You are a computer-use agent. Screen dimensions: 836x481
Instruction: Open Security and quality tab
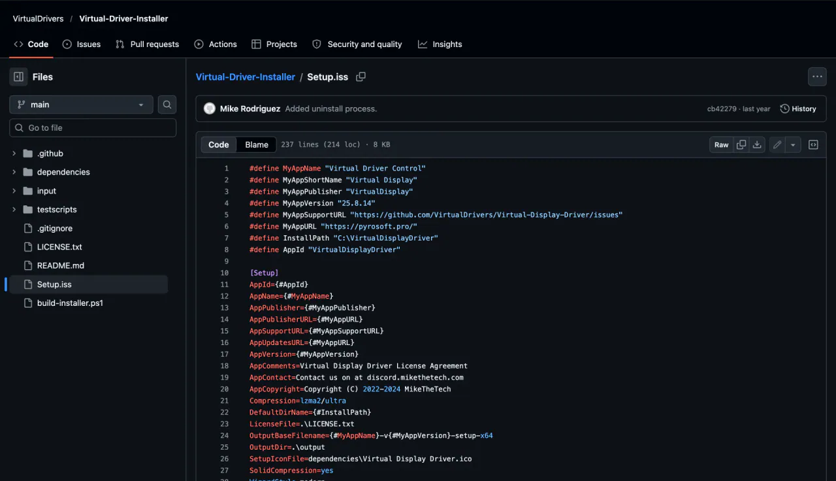click(357, 44)
